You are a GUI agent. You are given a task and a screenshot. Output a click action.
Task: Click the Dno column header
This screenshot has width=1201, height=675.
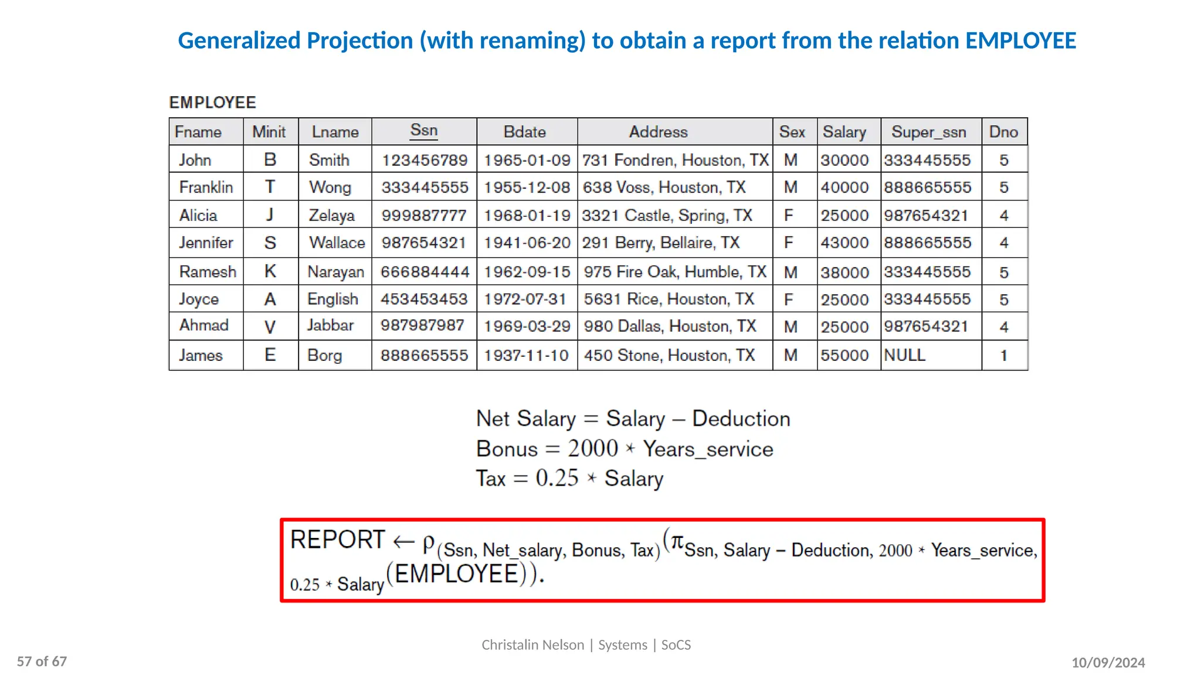point(1003,132)
